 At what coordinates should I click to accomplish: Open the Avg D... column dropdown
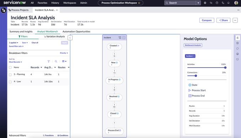pyautogui.click(x=55, y=67)
